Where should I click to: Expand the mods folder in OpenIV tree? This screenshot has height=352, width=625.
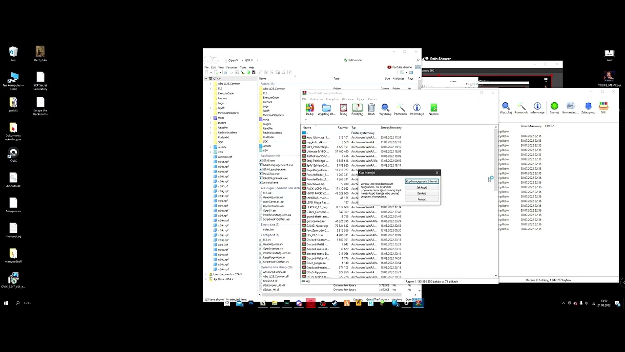[x=211, y=118]
